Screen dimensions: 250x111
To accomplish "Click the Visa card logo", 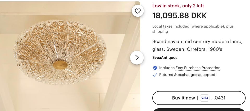I will [x=205, y=98].
